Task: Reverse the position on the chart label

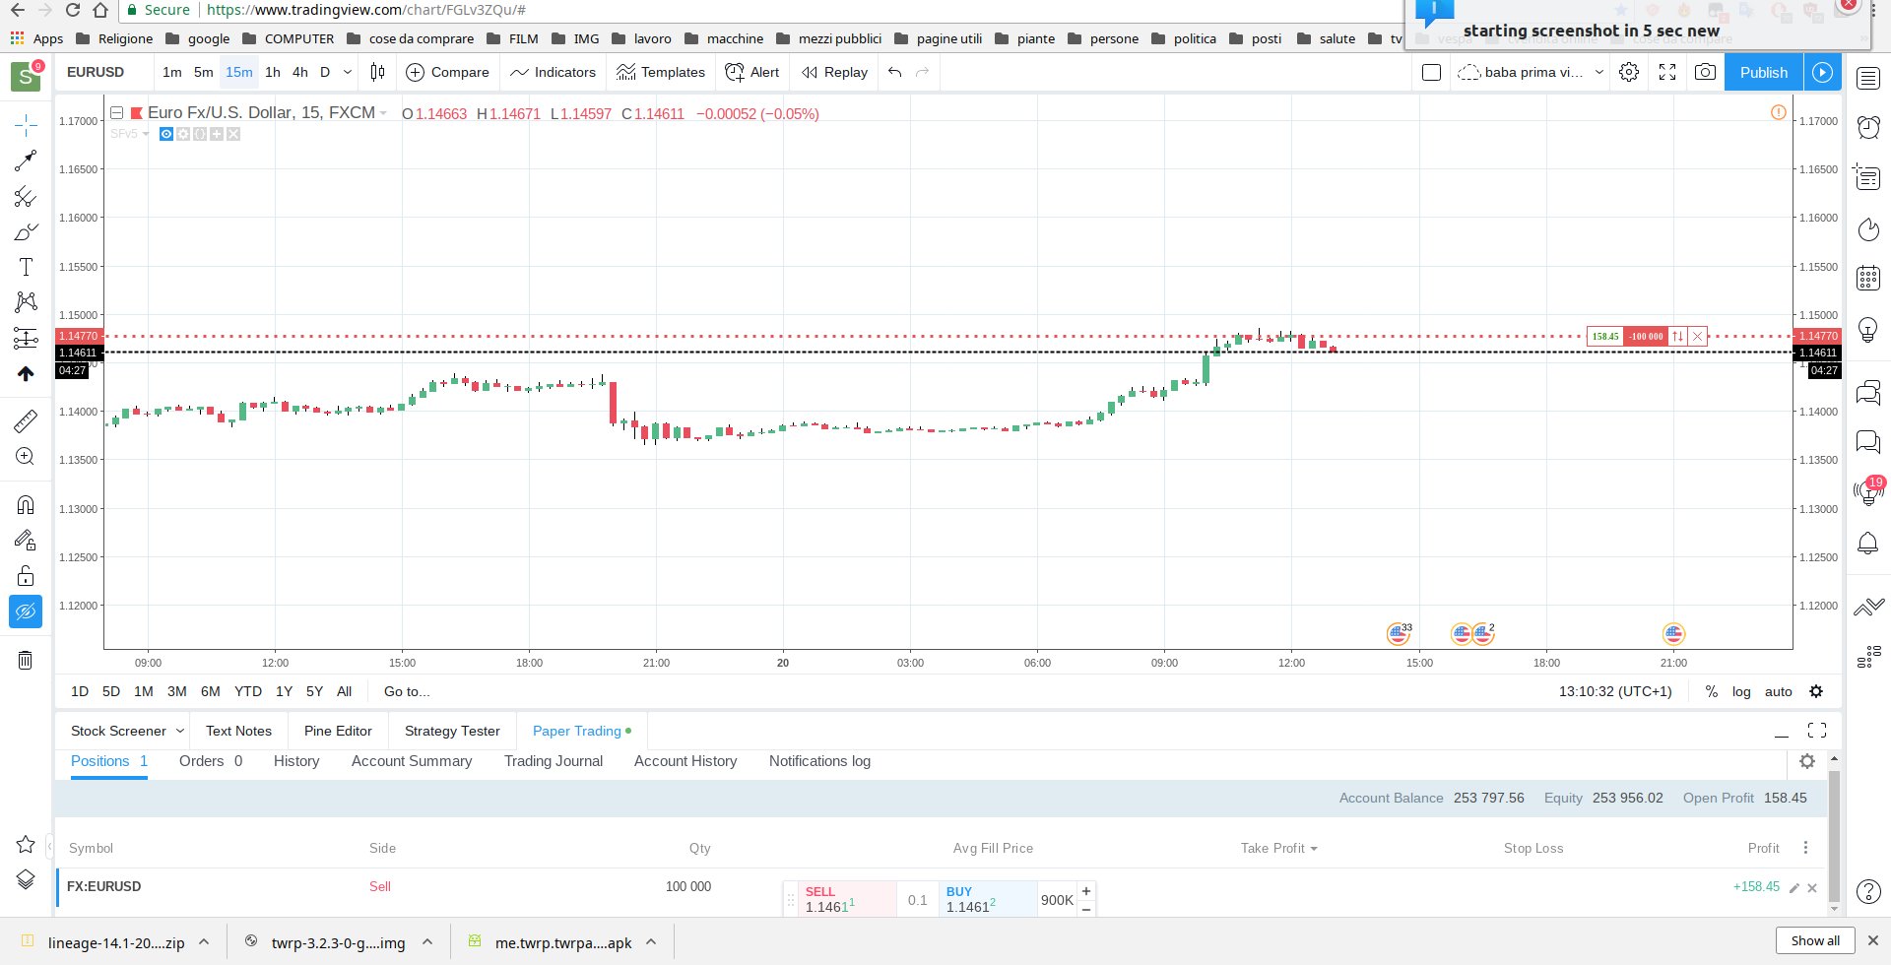Action: tap(1677, 336)
